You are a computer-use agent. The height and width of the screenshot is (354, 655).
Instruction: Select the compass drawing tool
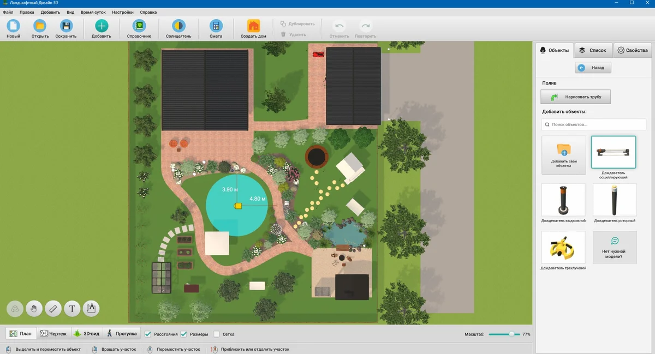click(x=91, y=309)
